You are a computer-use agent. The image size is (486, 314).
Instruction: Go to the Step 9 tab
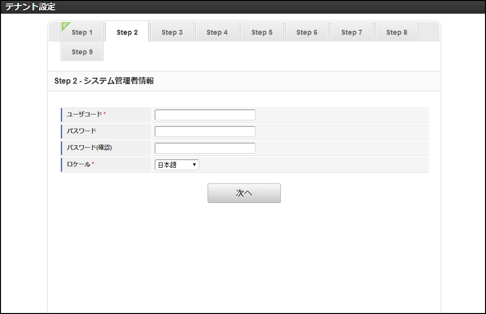[82, 51]
